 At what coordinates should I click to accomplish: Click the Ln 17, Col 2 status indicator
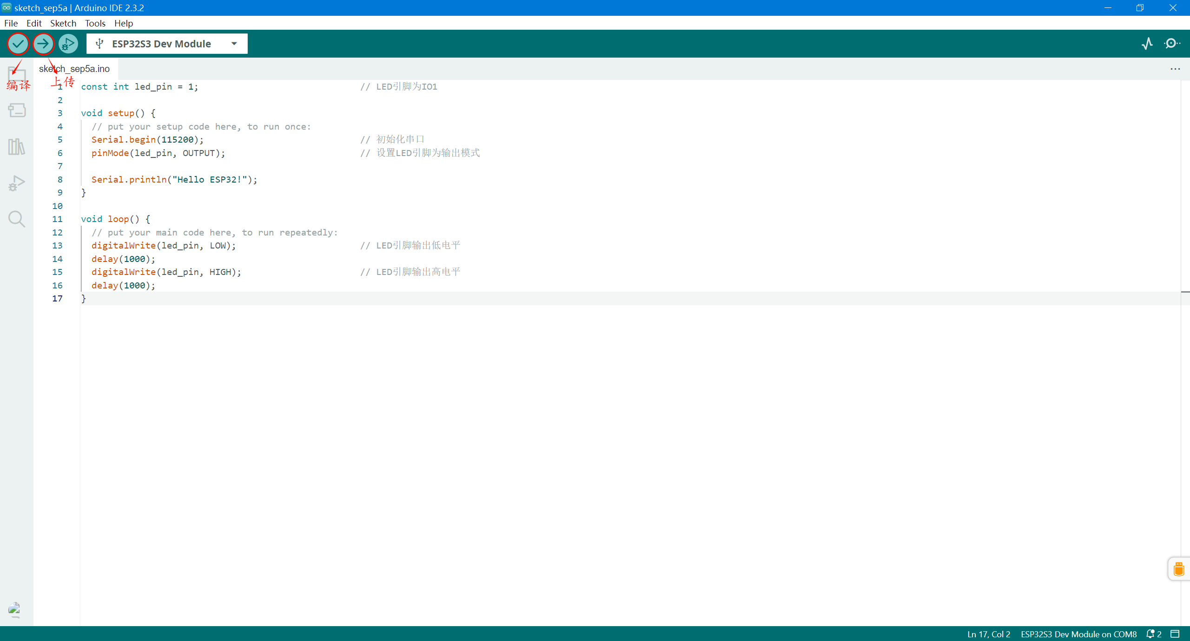point(988,634)
